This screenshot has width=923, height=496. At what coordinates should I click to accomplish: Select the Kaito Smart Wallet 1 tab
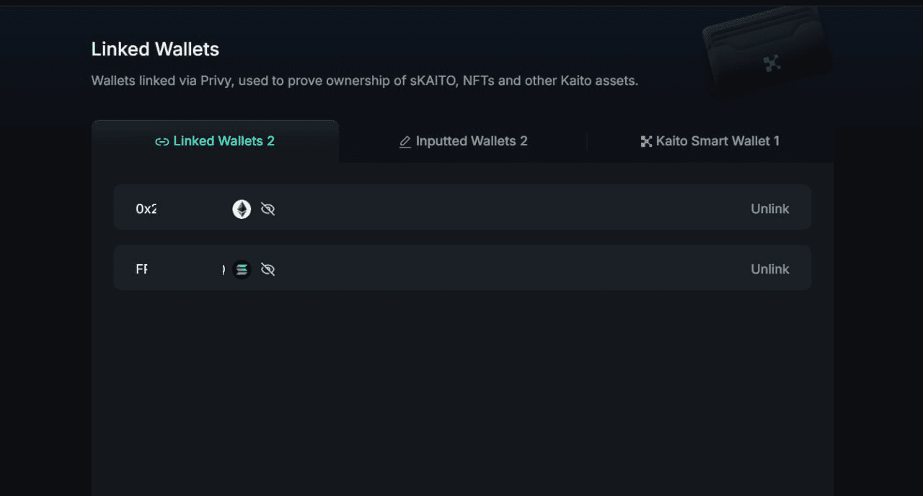(x=710, y=141)
